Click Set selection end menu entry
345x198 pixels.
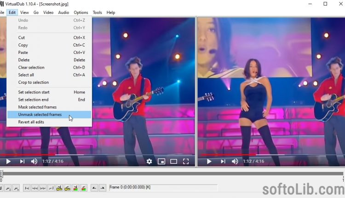click(49, 99)
